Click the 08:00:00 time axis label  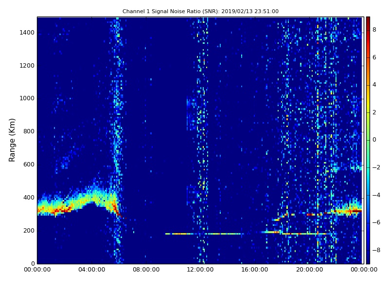(x=146, y=270)
